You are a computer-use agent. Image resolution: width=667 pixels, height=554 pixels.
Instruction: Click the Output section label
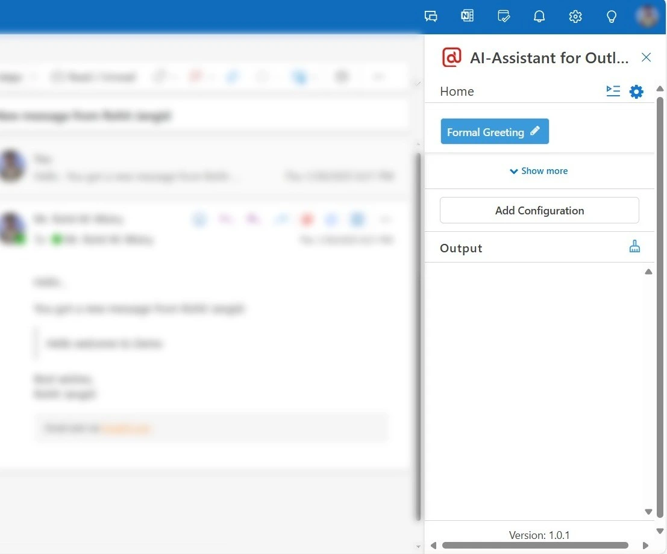click(x=461, y=248)
